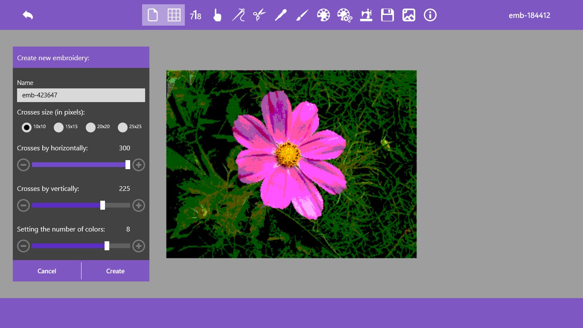Image resolution: width=583 pixels, height=328 pixels.
Task: Click the sewing machine icon
Action: coord(366,15)
